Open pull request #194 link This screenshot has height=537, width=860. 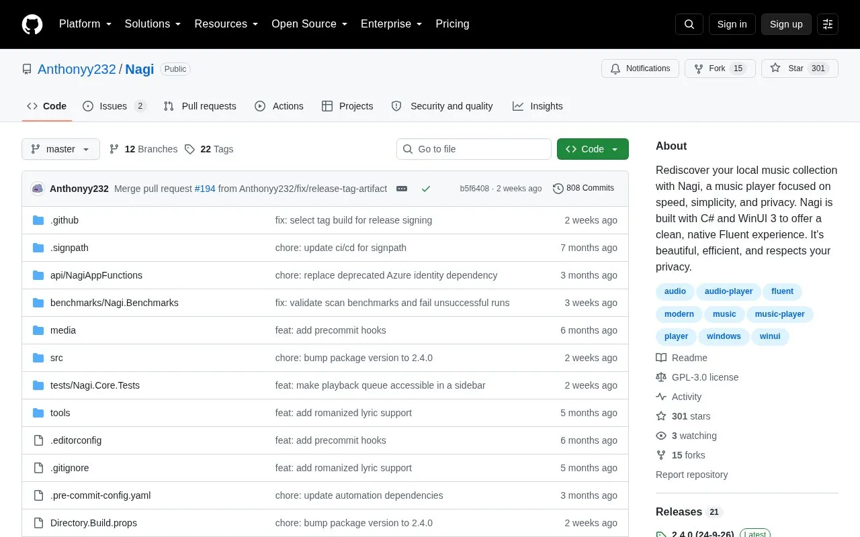click(205, 189)
